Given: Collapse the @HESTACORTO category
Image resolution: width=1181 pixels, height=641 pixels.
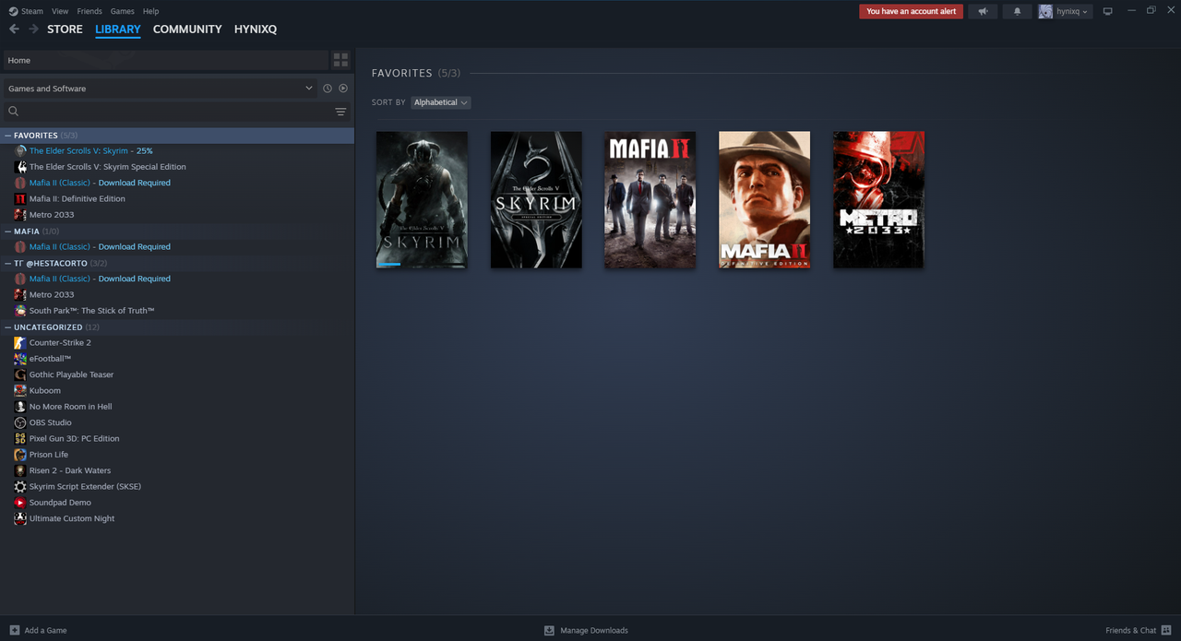Looking at the screenshot, I should click(8, 263).
